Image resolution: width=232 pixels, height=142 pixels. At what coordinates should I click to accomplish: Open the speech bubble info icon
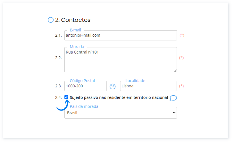pyautogui.click(x=173, y=98)
